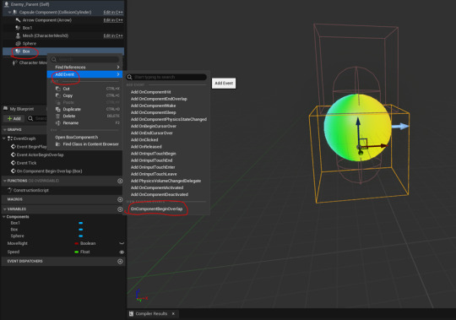This screenshot has height=320, width=456.
Task: Click the Arrow Component icon
Action: (x=18, y=20)
